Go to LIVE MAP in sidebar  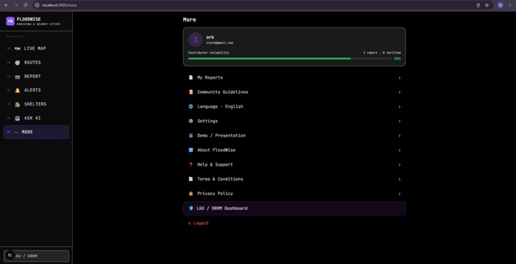(x=36, y=49)
